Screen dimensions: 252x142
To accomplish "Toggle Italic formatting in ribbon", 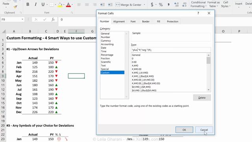I will [35, 4].
